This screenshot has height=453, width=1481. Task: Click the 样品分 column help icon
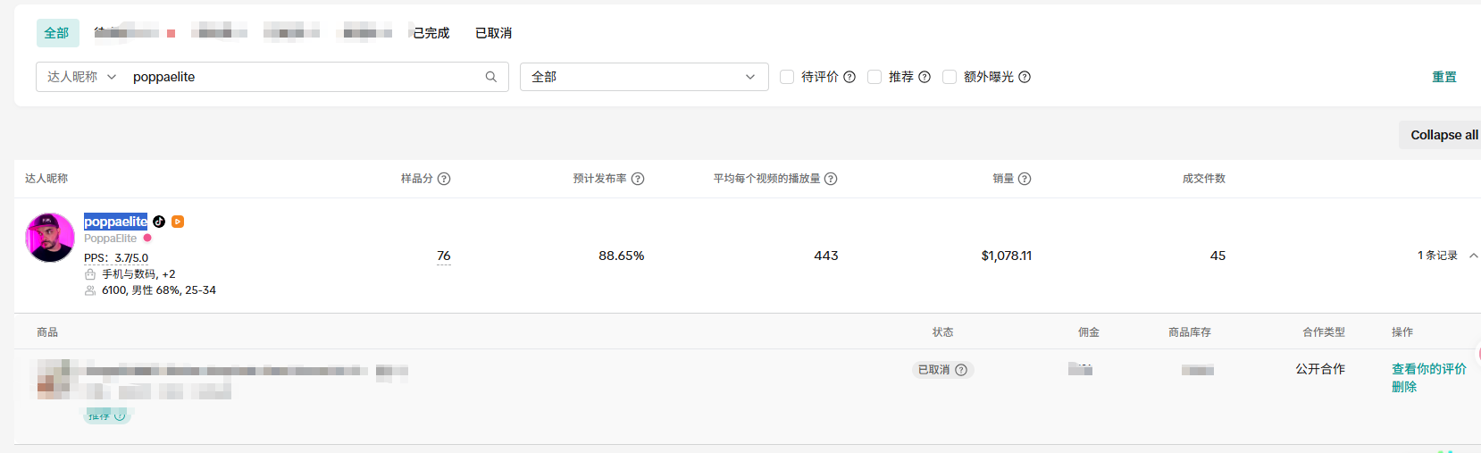pyautogui.click(x=444, y=179)
